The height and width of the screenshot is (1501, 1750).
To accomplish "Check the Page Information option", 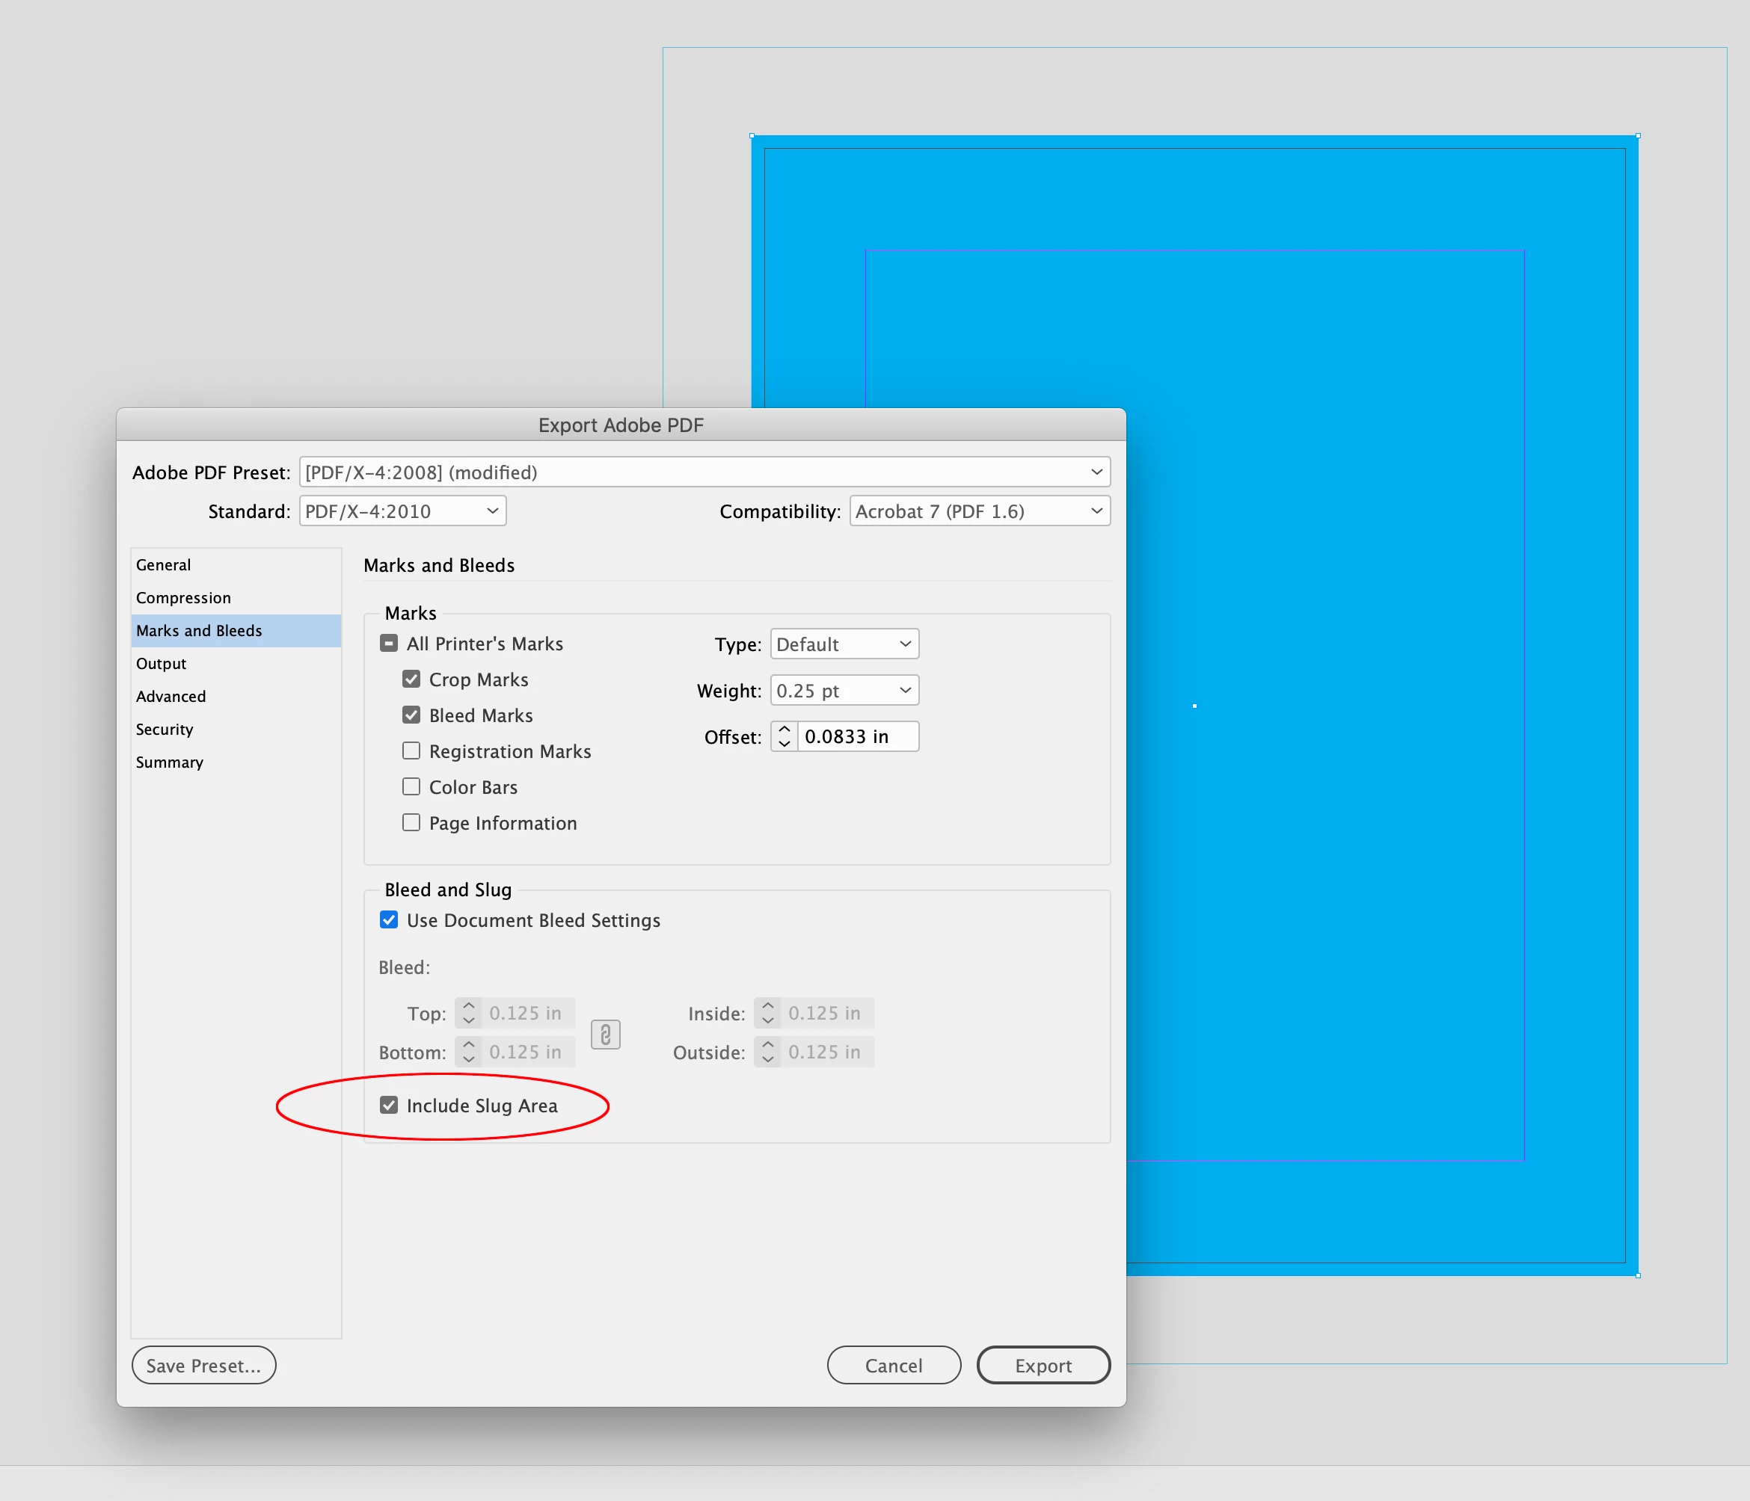I will tap(411, 822).
